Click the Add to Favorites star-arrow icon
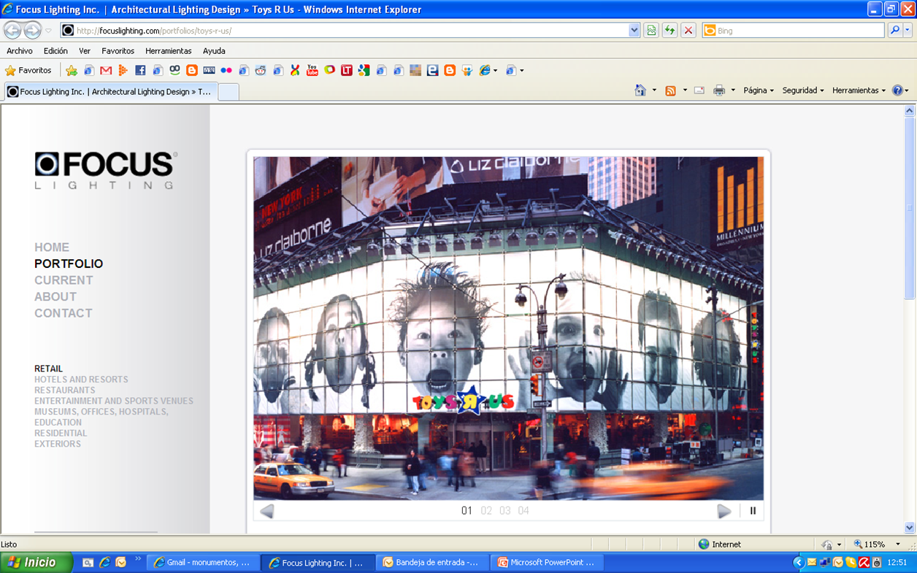Image resolution: width=917 pixels, height=573 pixels. click(72, 71)
